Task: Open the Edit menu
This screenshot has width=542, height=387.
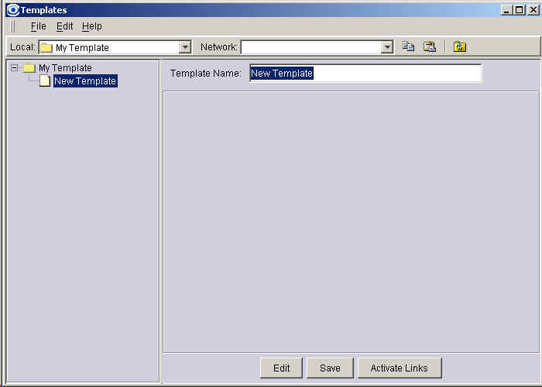Action: [64, 26]
